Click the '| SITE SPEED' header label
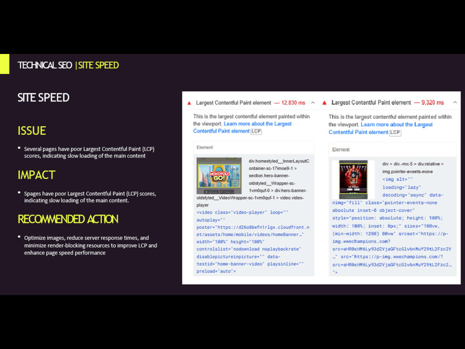 [97, 65]
